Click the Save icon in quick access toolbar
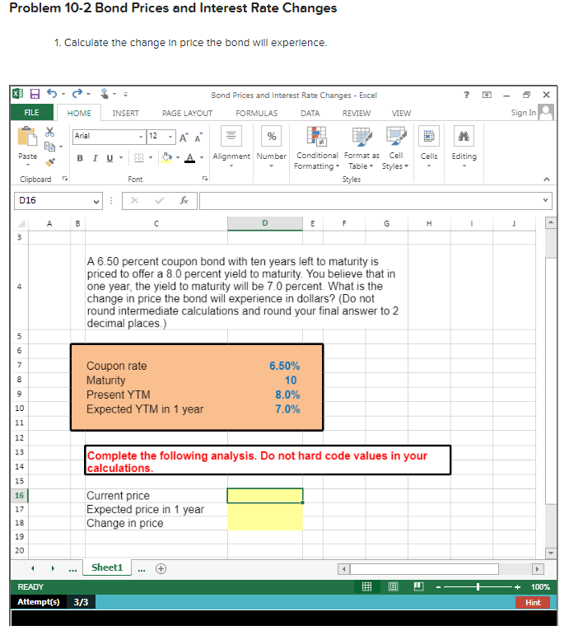 [35, 95]
